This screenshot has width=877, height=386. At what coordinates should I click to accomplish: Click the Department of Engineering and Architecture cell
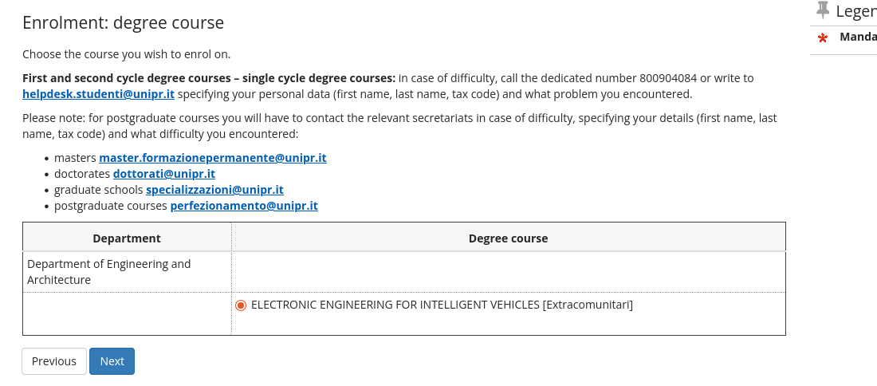(108, 271)
